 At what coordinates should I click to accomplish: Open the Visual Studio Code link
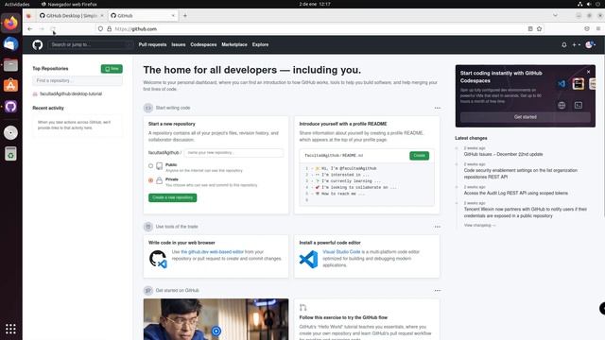coord(341,252)
